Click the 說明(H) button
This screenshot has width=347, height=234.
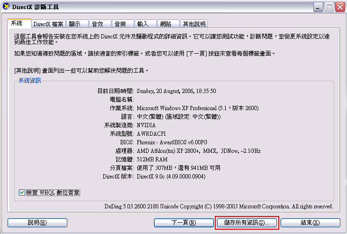point(37,223)
